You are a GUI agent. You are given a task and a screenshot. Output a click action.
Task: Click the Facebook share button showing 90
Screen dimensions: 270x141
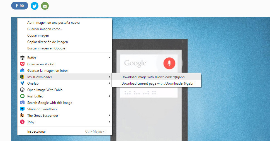[x=20, y=6]
